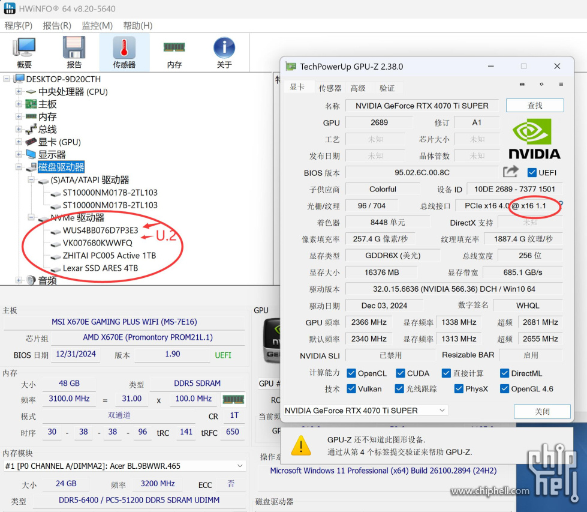Click the GPU-Z BIOS share export arrow icon
Image resolution: width=587 pixels, height=512 pixels.
(511, 172)
